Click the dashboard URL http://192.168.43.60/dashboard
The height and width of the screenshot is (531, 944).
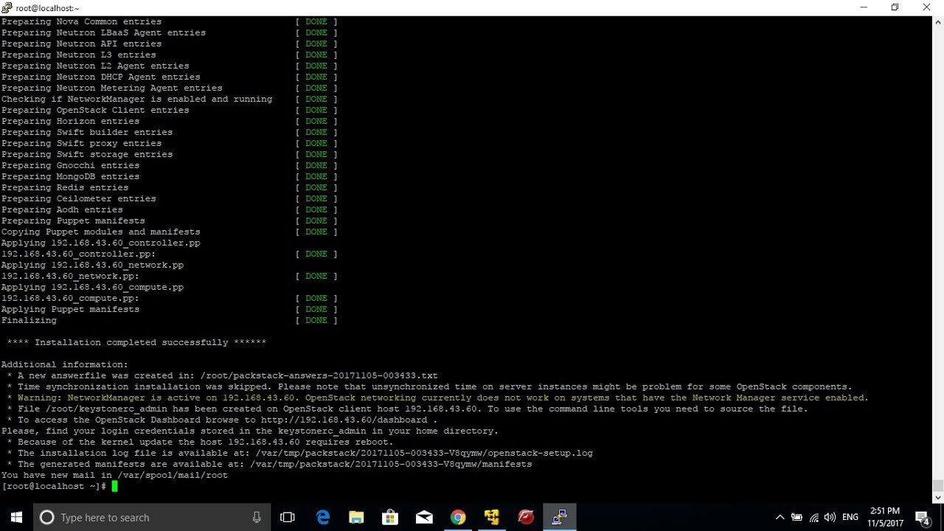click(344, 420)
